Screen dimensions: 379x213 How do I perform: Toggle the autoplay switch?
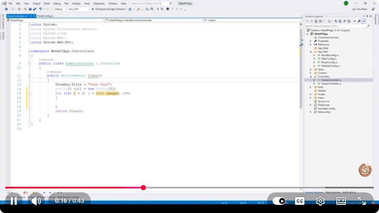(x=279, y=201)
